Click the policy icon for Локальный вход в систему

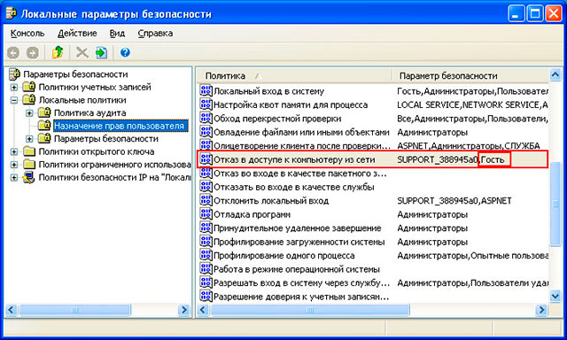coord(206,90)
